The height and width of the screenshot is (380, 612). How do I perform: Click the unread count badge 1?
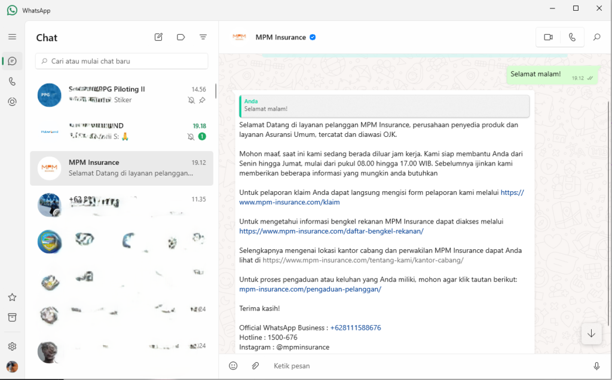pyautogui.click(x=202, y=137)
